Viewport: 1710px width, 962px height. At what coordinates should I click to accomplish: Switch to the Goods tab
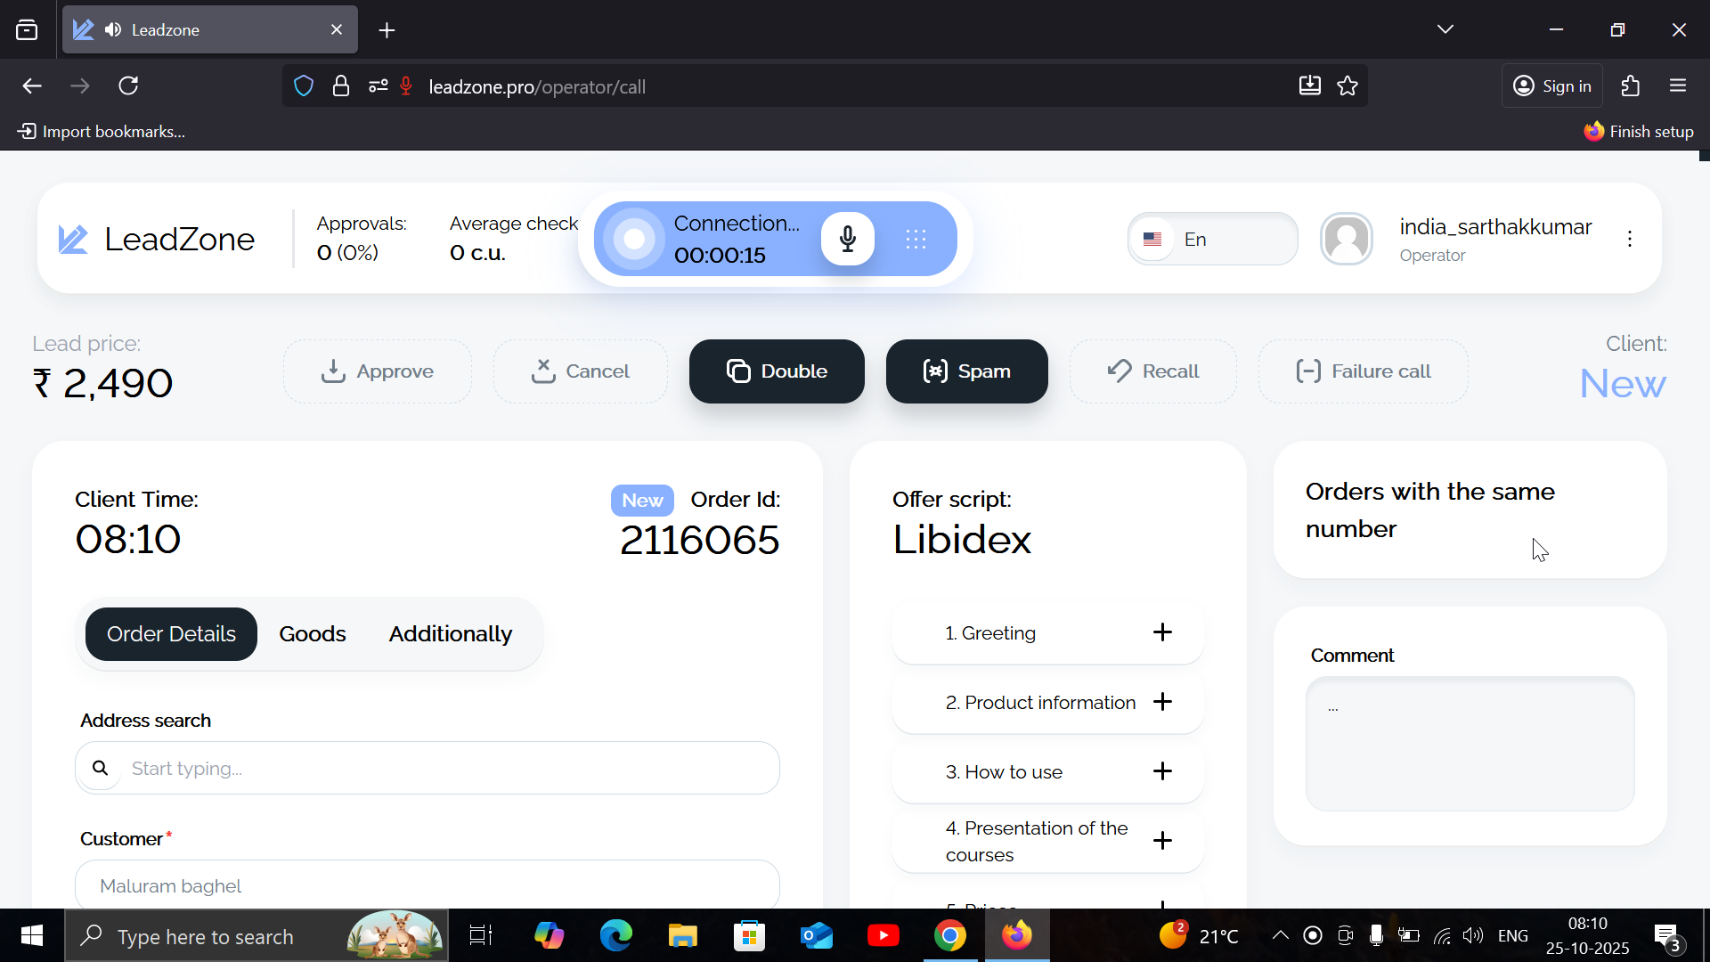(x=312, y=634)
